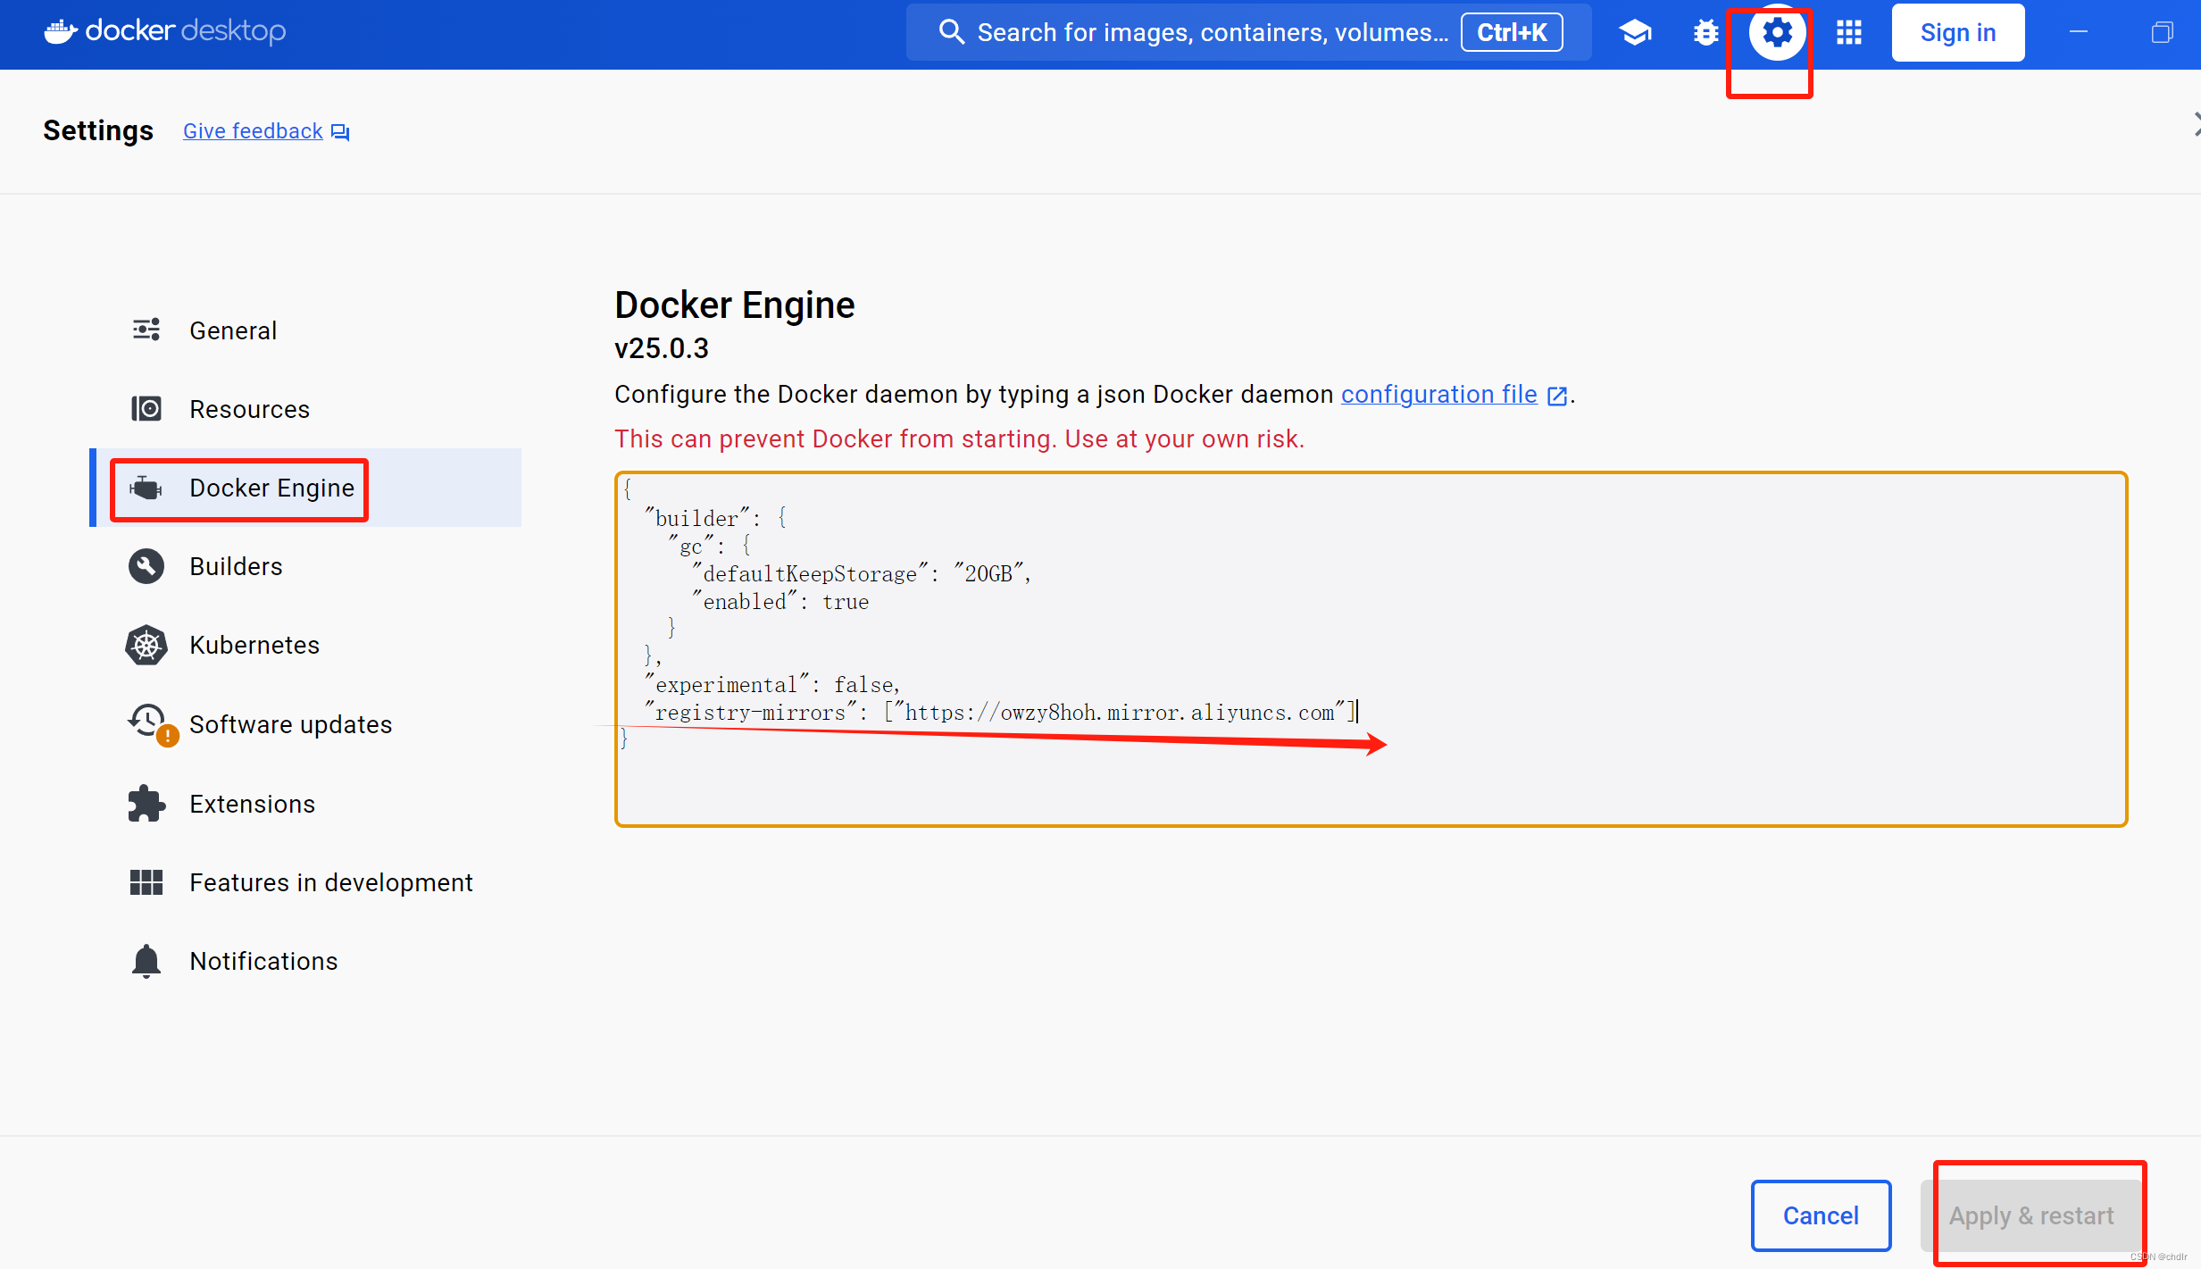Image resolution: width=2201 pixels, height=1269 pixels.
Task: Click the Notifications bell icon
Action: (x=146, y=961)
